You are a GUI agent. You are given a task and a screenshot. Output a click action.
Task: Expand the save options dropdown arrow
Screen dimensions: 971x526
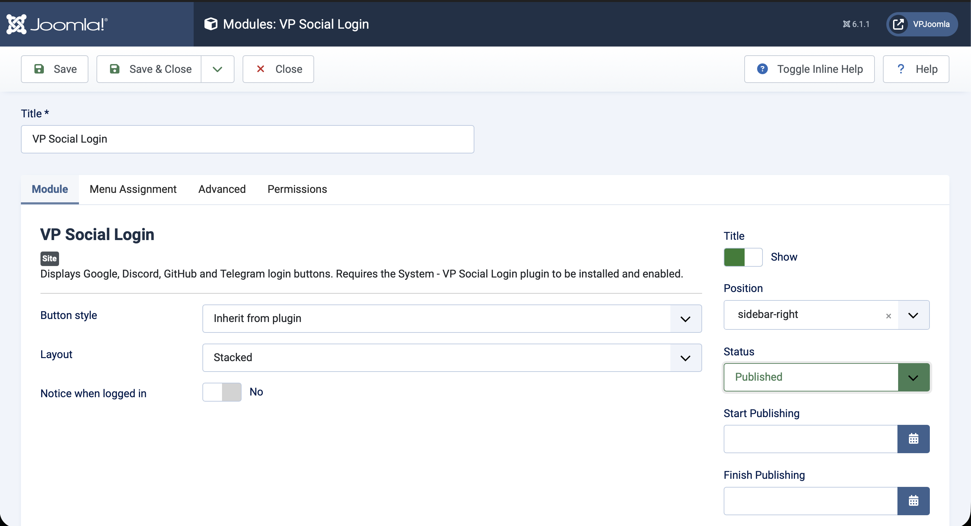pos(218,69)
